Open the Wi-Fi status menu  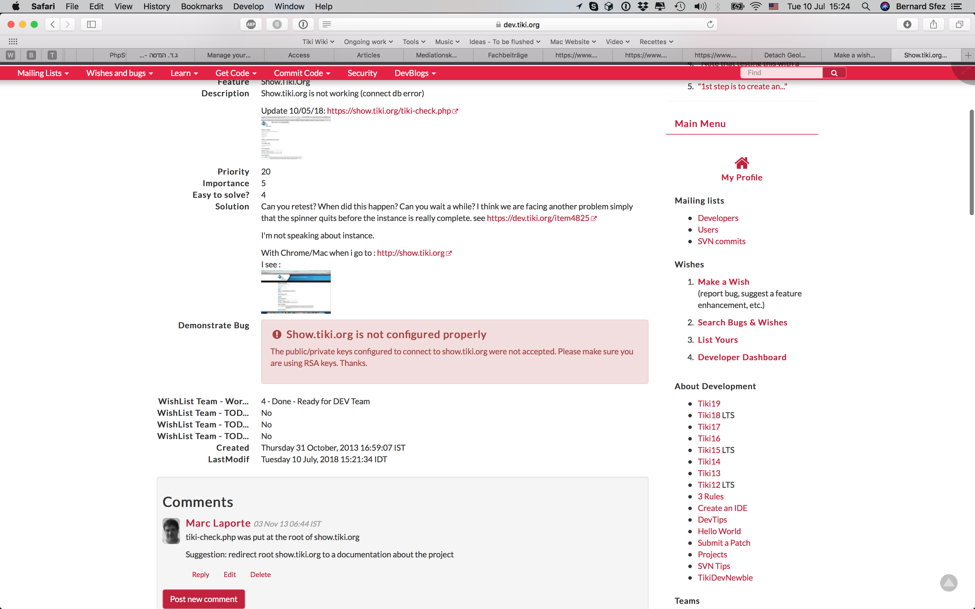[x=756, y=6]
